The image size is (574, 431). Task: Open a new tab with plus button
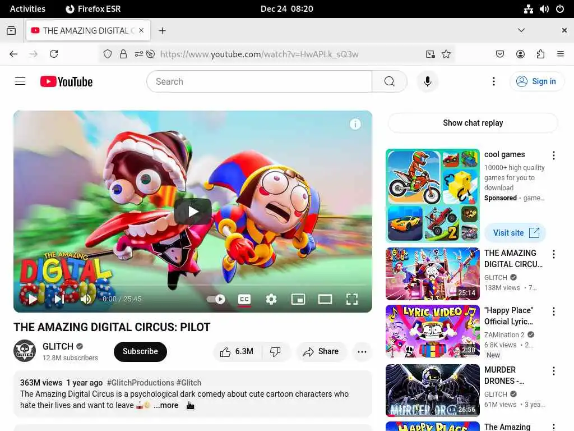[162, 31]
